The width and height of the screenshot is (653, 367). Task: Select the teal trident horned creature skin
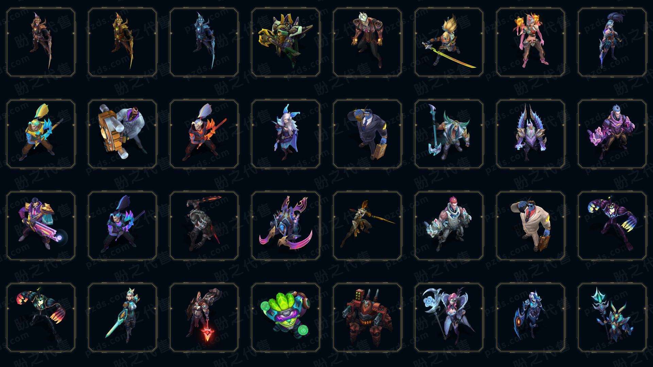[612, 317]
